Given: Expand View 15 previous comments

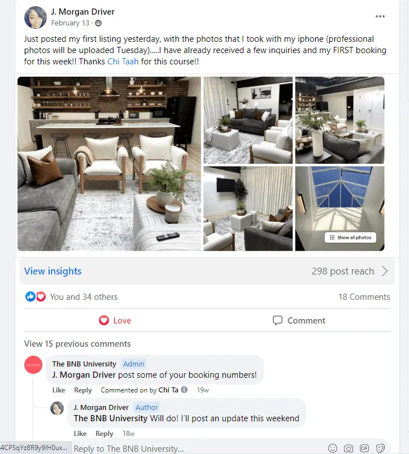Looking at the screenshot, I should click(77, 344).
